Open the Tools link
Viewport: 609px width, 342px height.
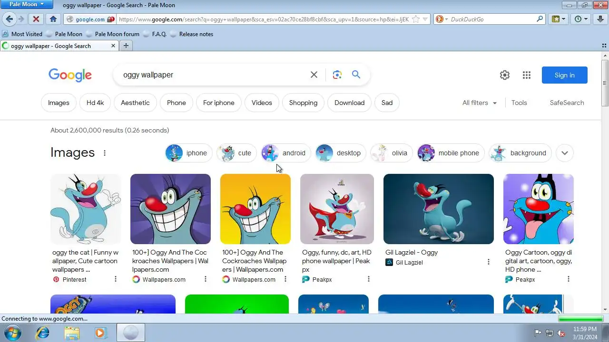coord(519,103)
